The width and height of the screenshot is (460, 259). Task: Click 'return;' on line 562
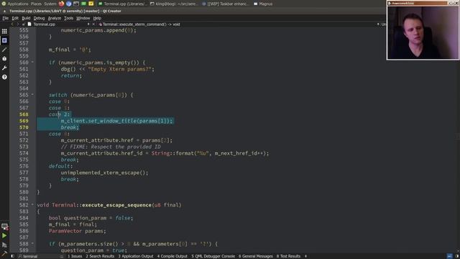(x=71, y=76)
